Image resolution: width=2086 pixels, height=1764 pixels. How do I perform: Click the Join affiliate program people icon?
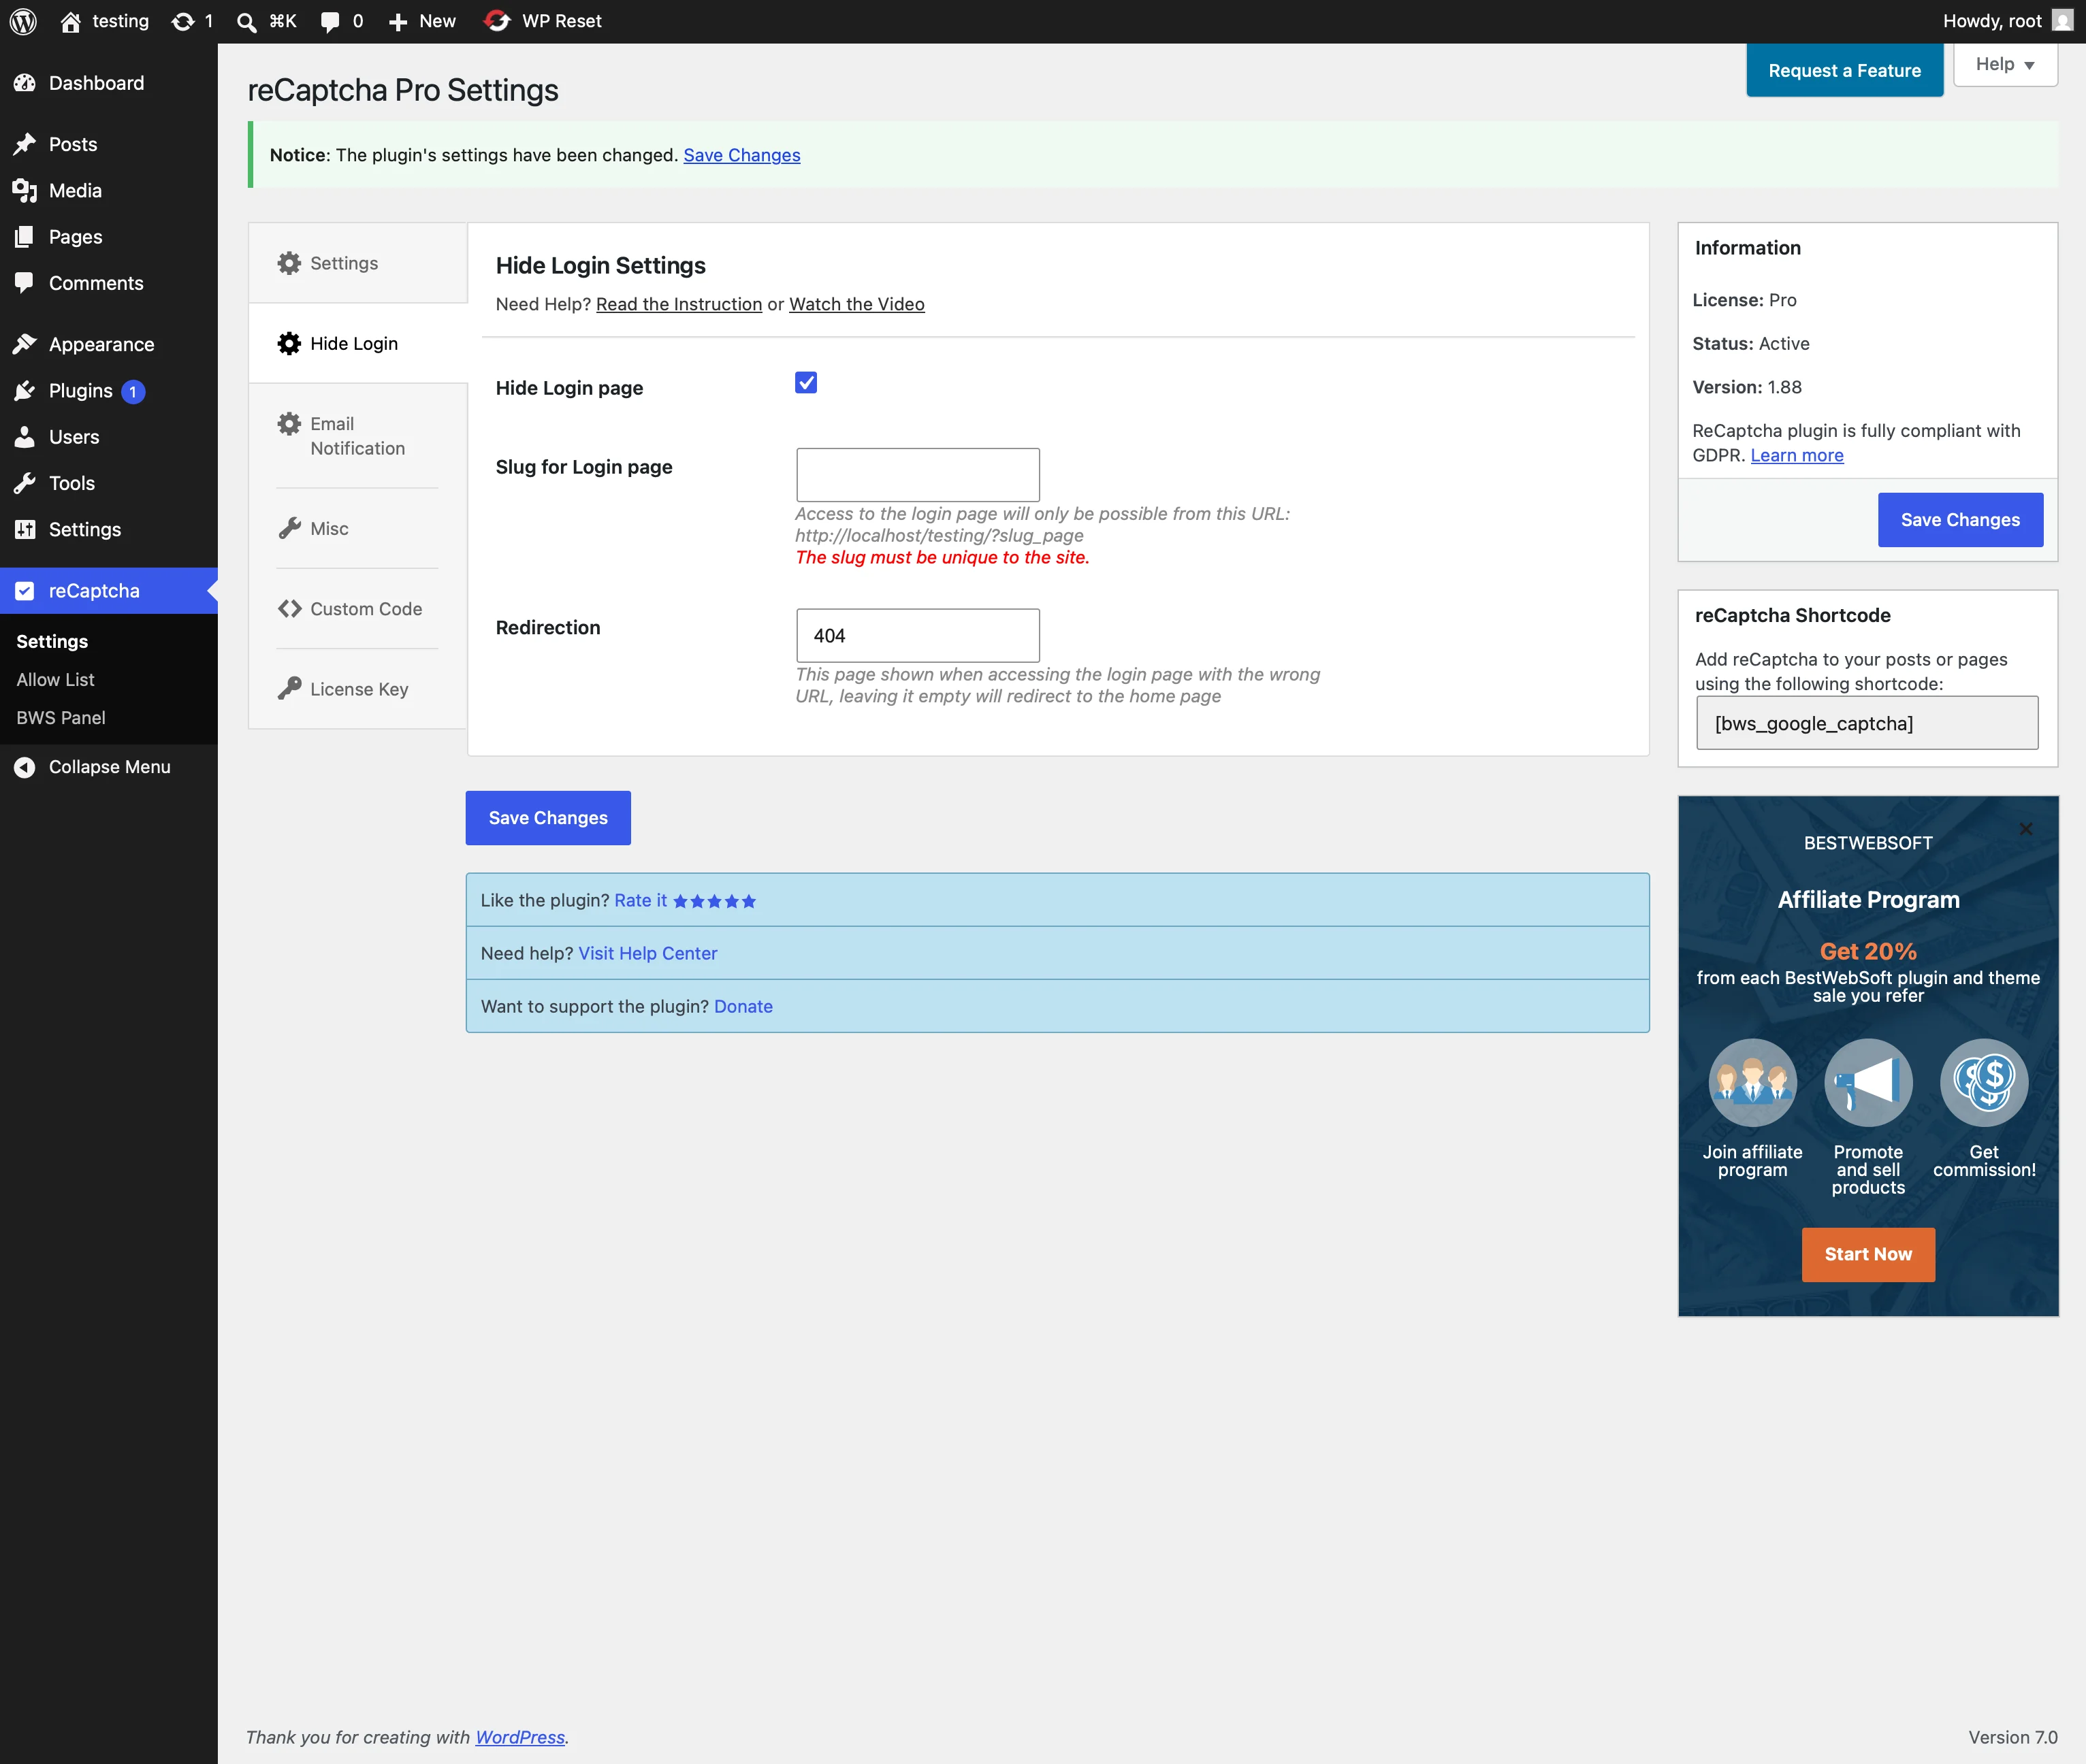click(1753, 1082)
